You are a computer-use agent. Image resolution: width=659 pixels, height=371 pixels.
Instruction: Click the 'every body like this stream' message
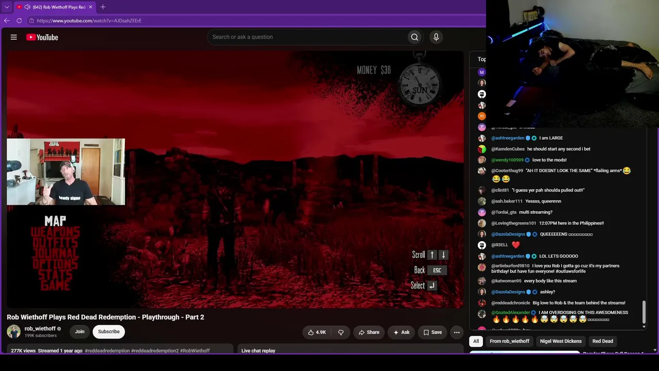tap(550, 281)
